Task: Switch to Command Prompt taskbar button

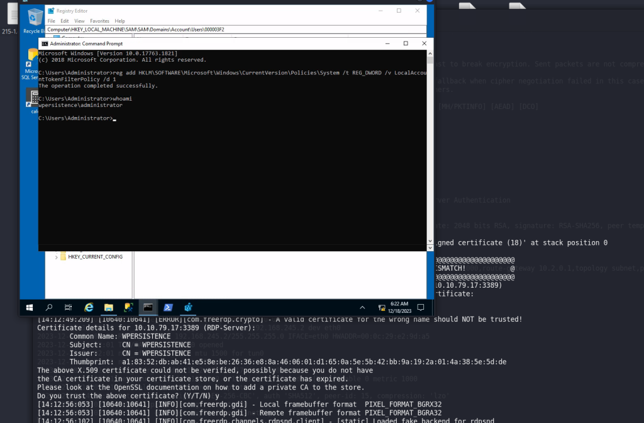Action: 148,307
